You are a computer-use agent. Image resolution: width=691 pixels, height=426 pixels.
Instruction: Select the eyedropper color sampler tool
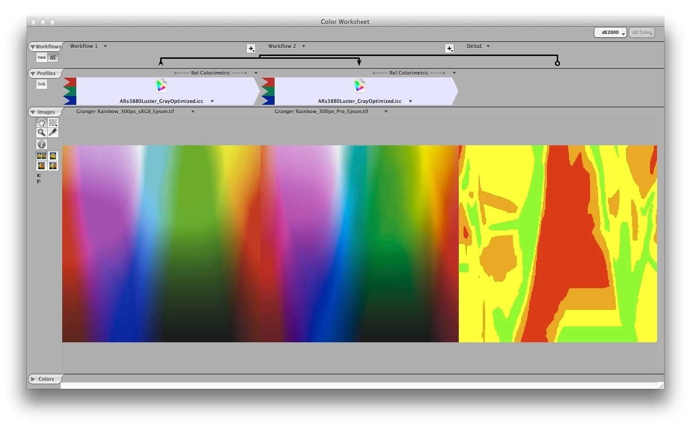[x=53, y=133]
